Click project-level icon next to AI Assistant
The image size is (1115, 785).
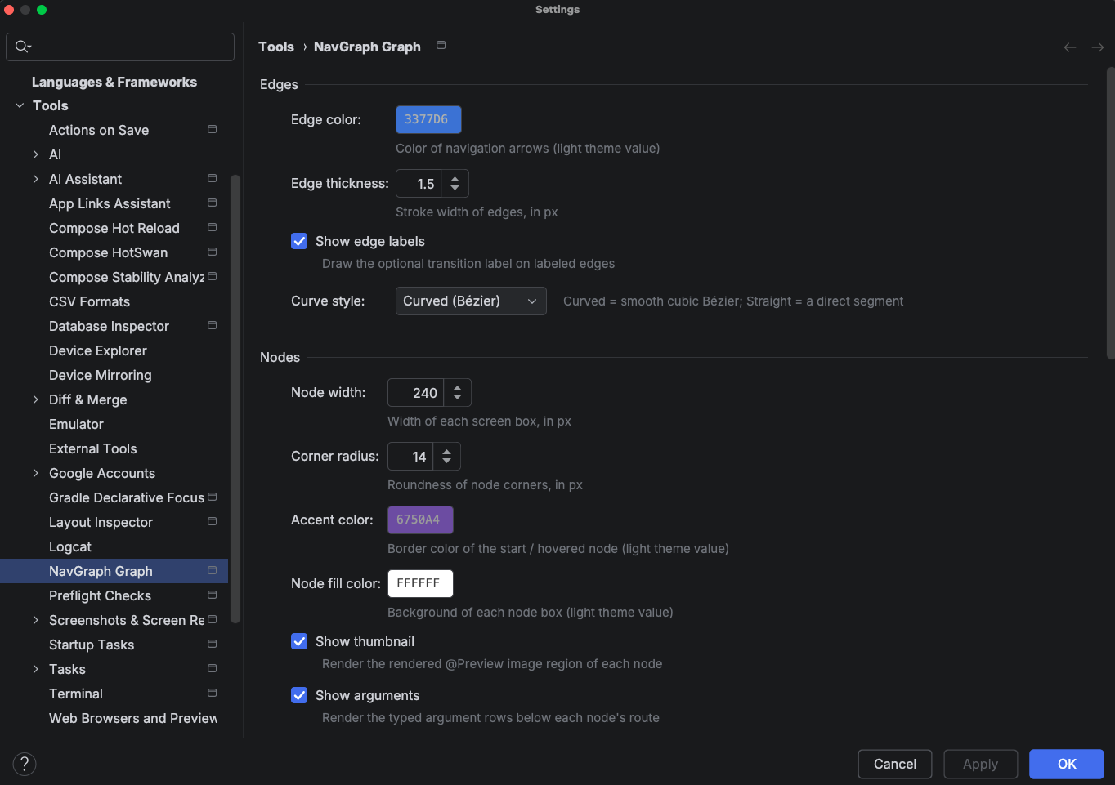(213, 178)
